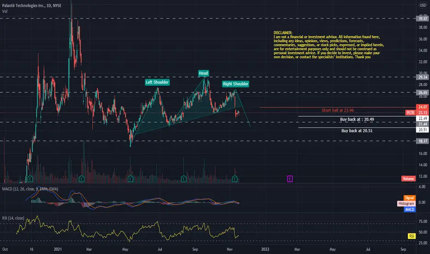Click the 18.17 price level label

(x=423, y=141)
